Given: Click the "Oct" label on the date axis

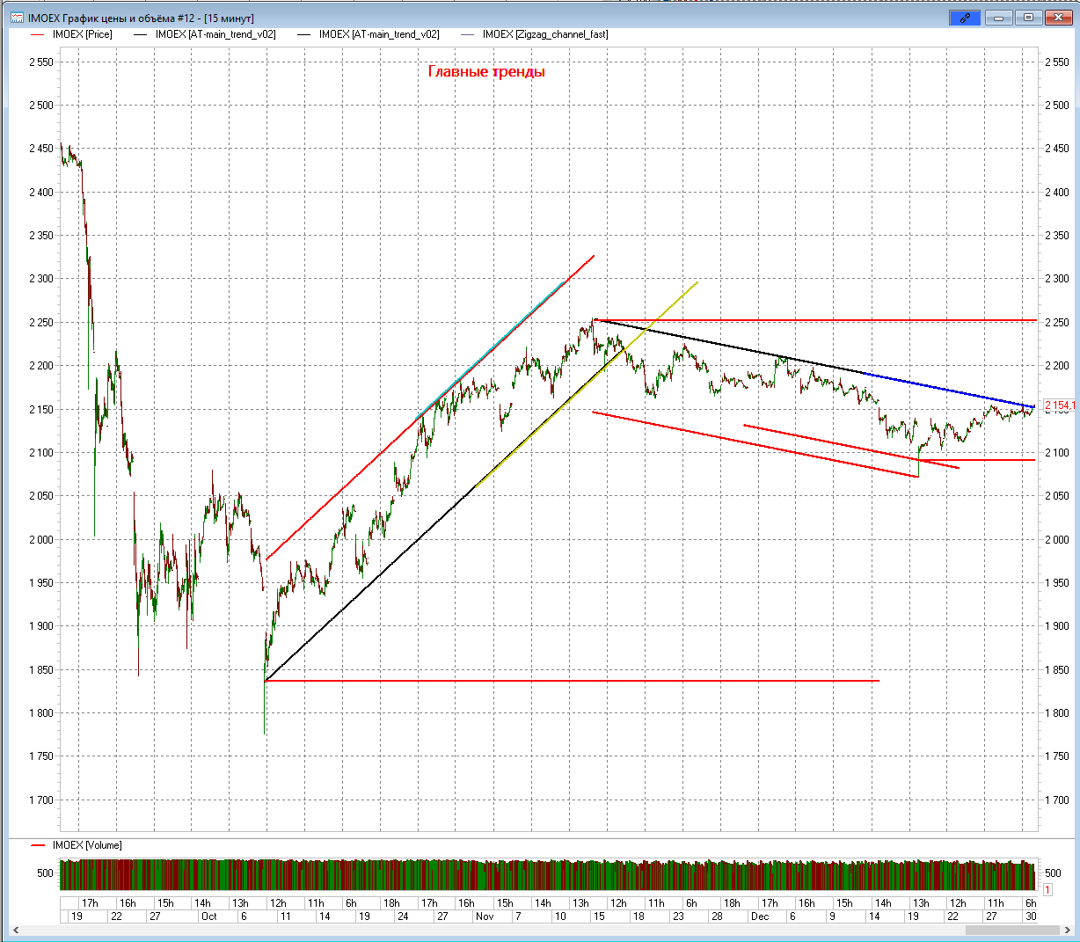Looking at the screenshot, I should [208, 916].
